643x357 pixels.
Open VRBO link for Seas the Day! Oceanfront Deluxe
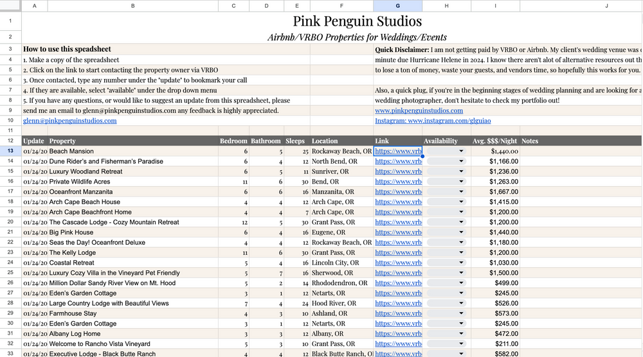[398, 242]
